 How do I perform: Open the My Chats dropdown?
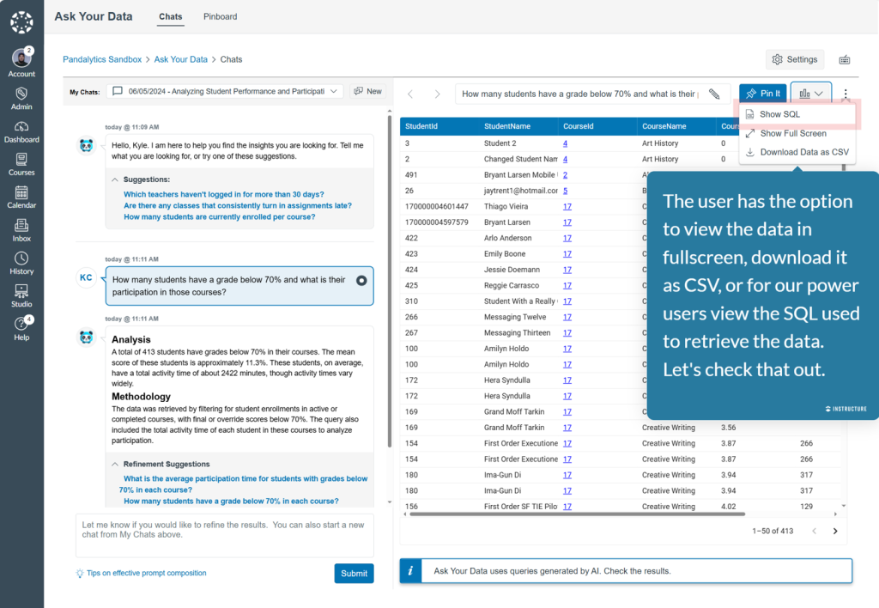225,91
